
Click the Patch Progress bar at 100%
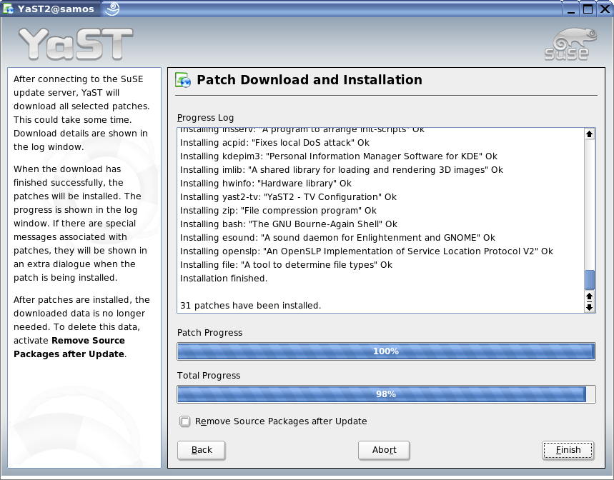[386, 351]
